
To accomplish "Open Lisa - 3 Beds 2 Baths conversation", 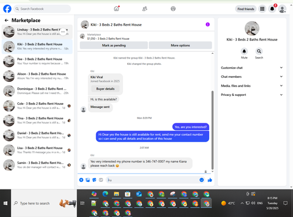I will [37, 150].
